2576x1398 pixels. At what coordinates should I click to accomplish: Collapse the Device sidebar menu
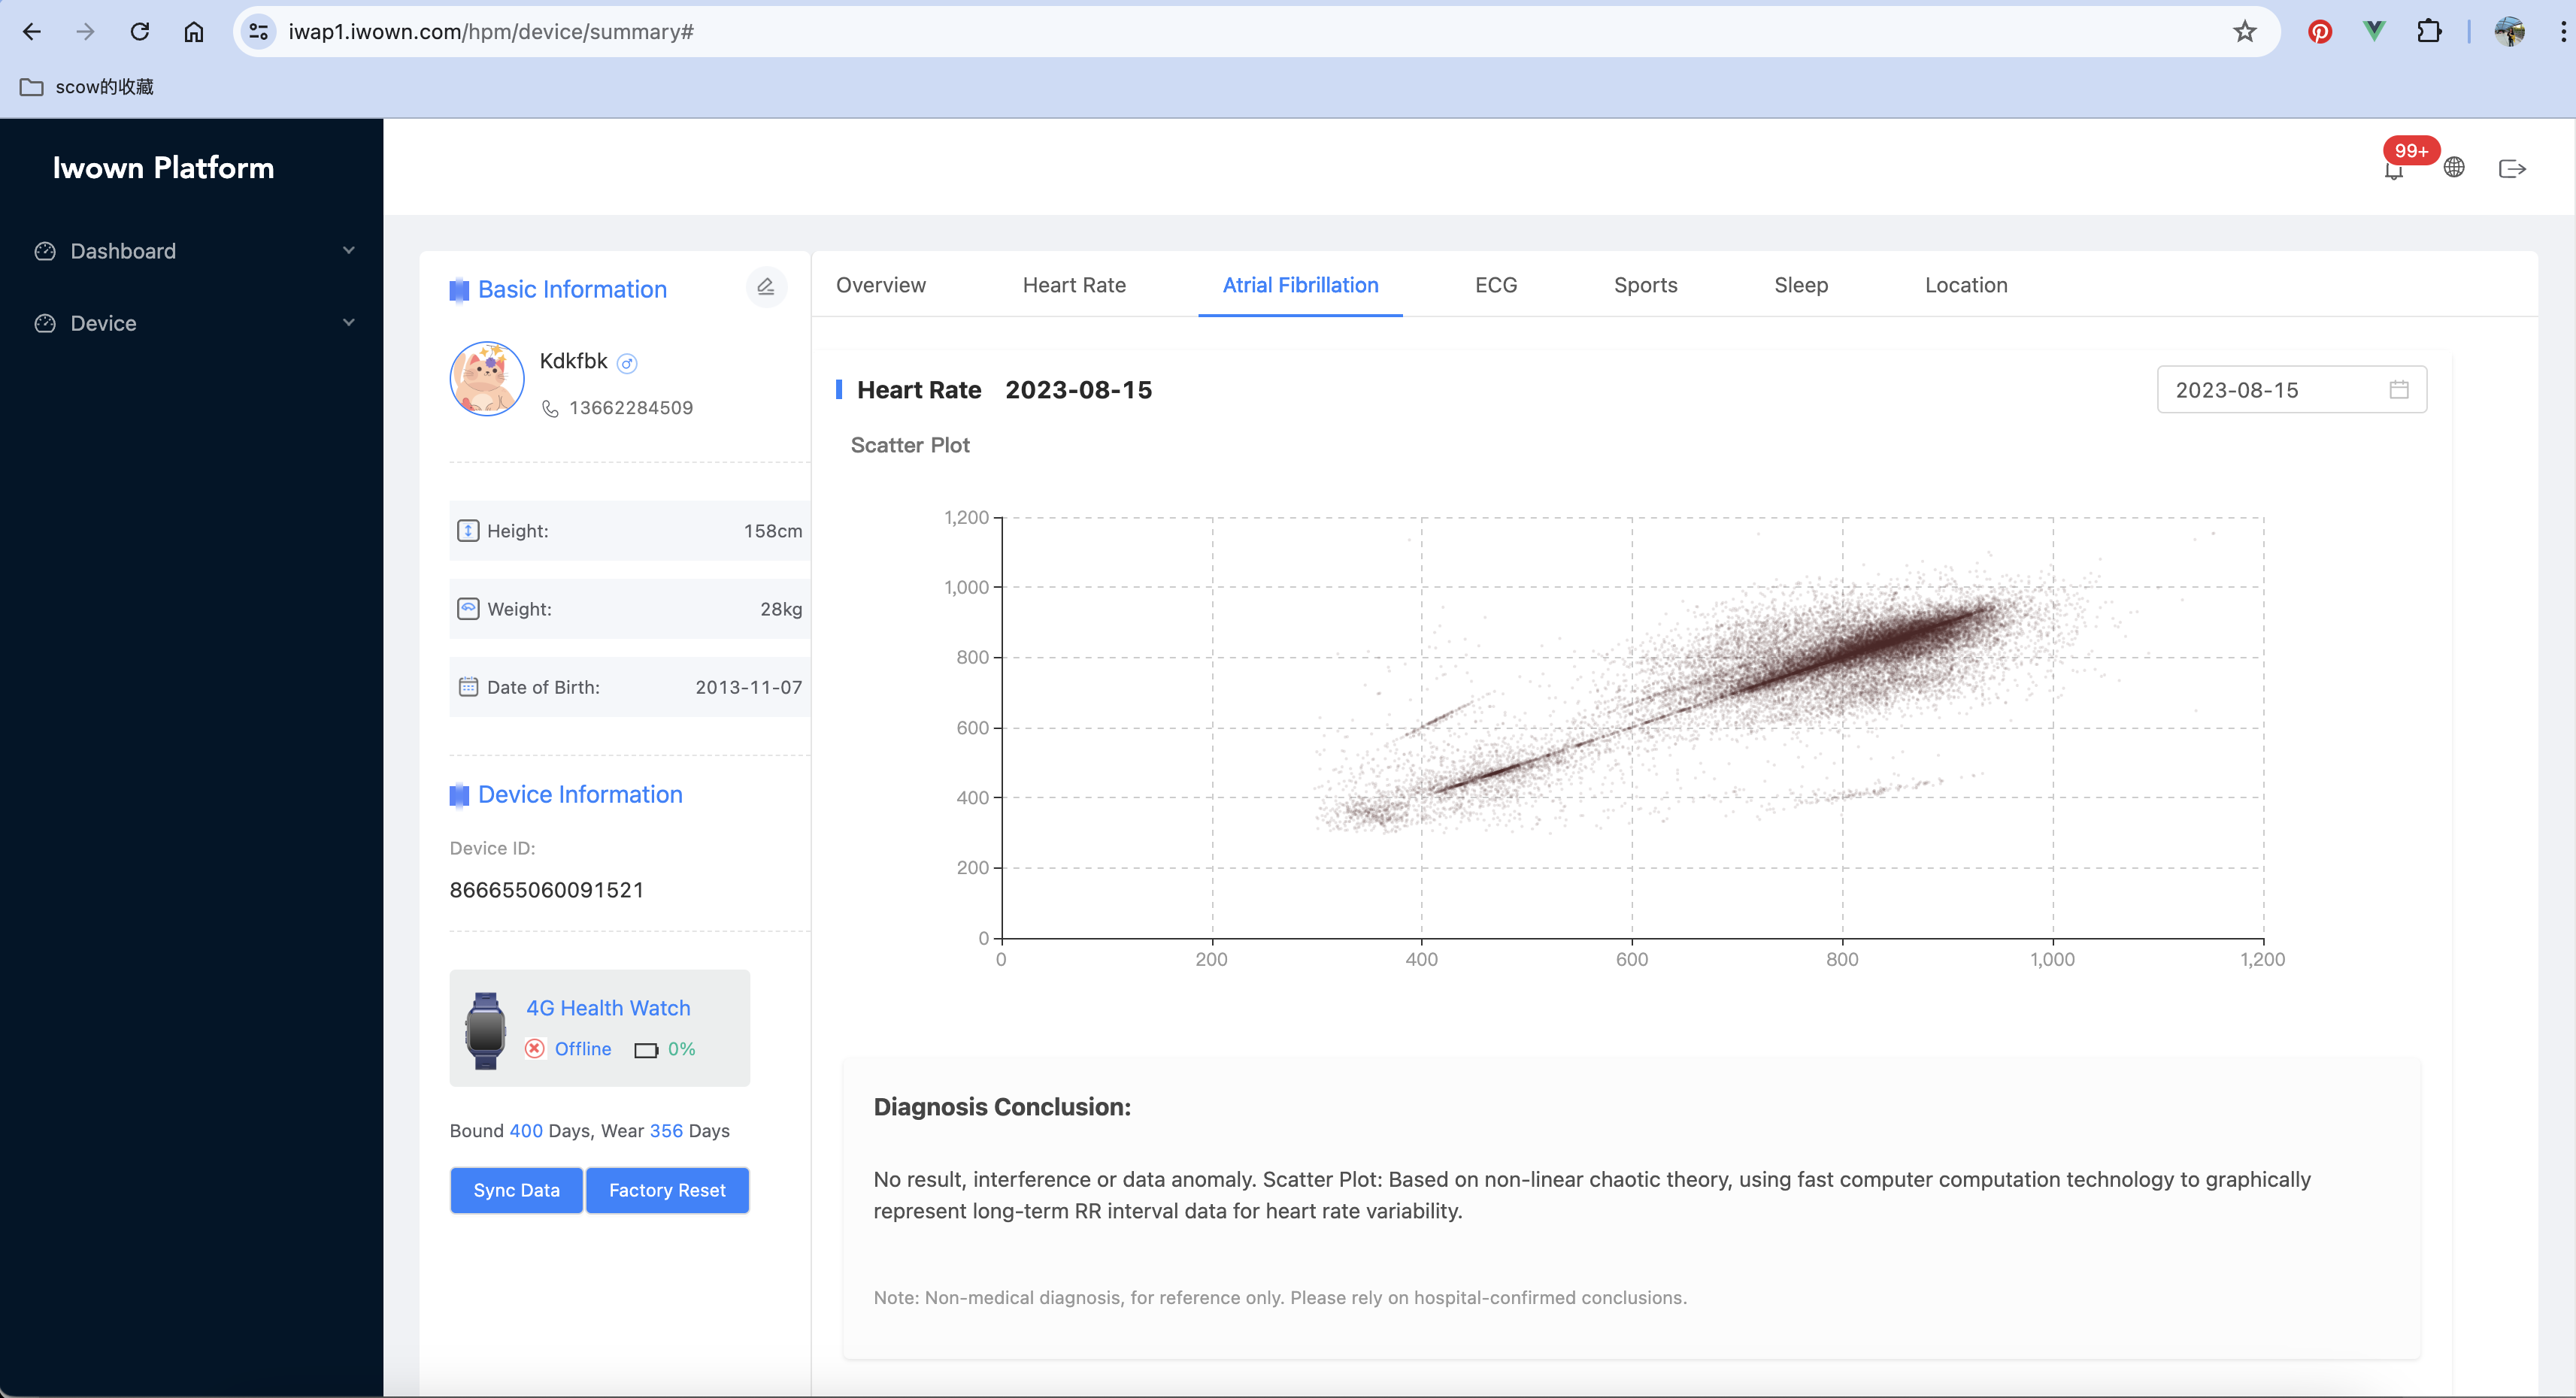(348, 322)
